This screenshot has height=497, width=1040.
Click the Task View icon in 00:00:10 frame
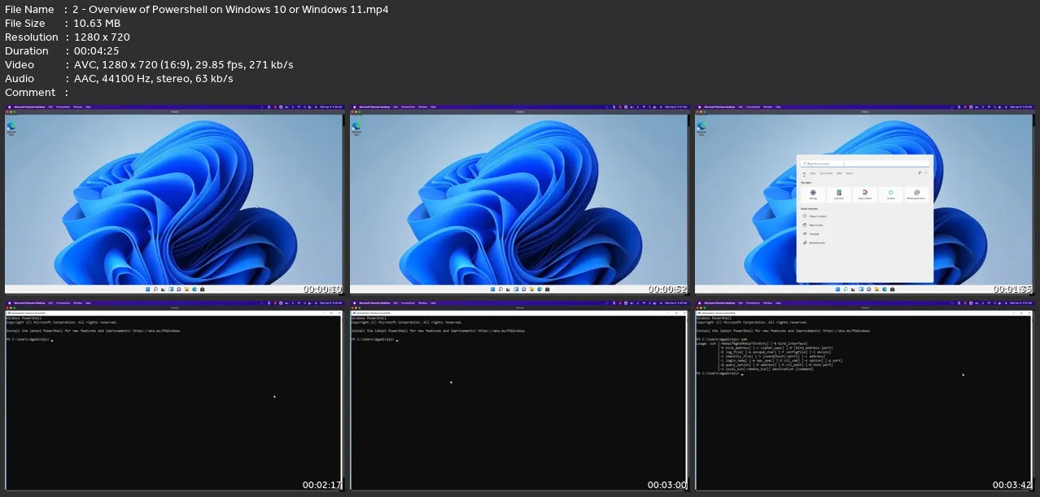[163, 289]
